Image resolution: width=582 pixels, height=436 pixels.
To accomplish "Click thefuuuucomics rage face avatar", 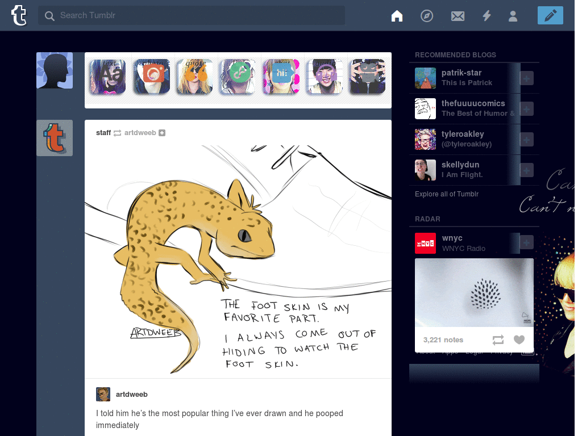I will coord(425,108).
